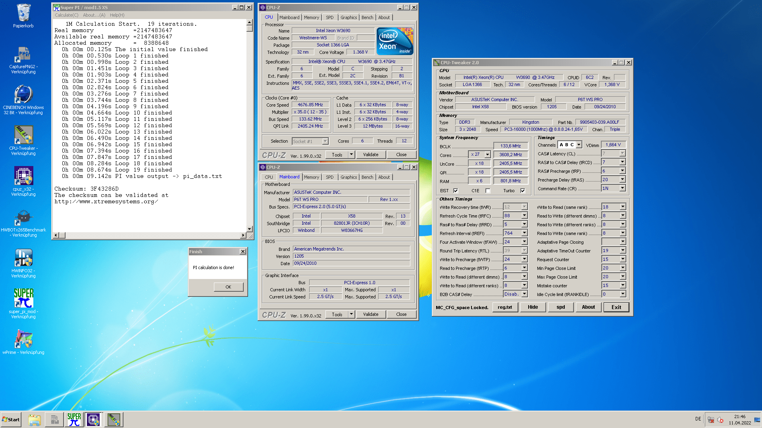The height and width of the screenshot is (428, 762).
Task: Open the Calculate(C) menu in Super PI
Action: 67,15
